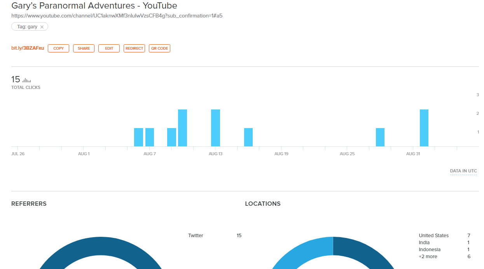Generate a QR CODE for link
Image resolution: width=484 pixels, height=269 pixels.
(x=159, y=49)
